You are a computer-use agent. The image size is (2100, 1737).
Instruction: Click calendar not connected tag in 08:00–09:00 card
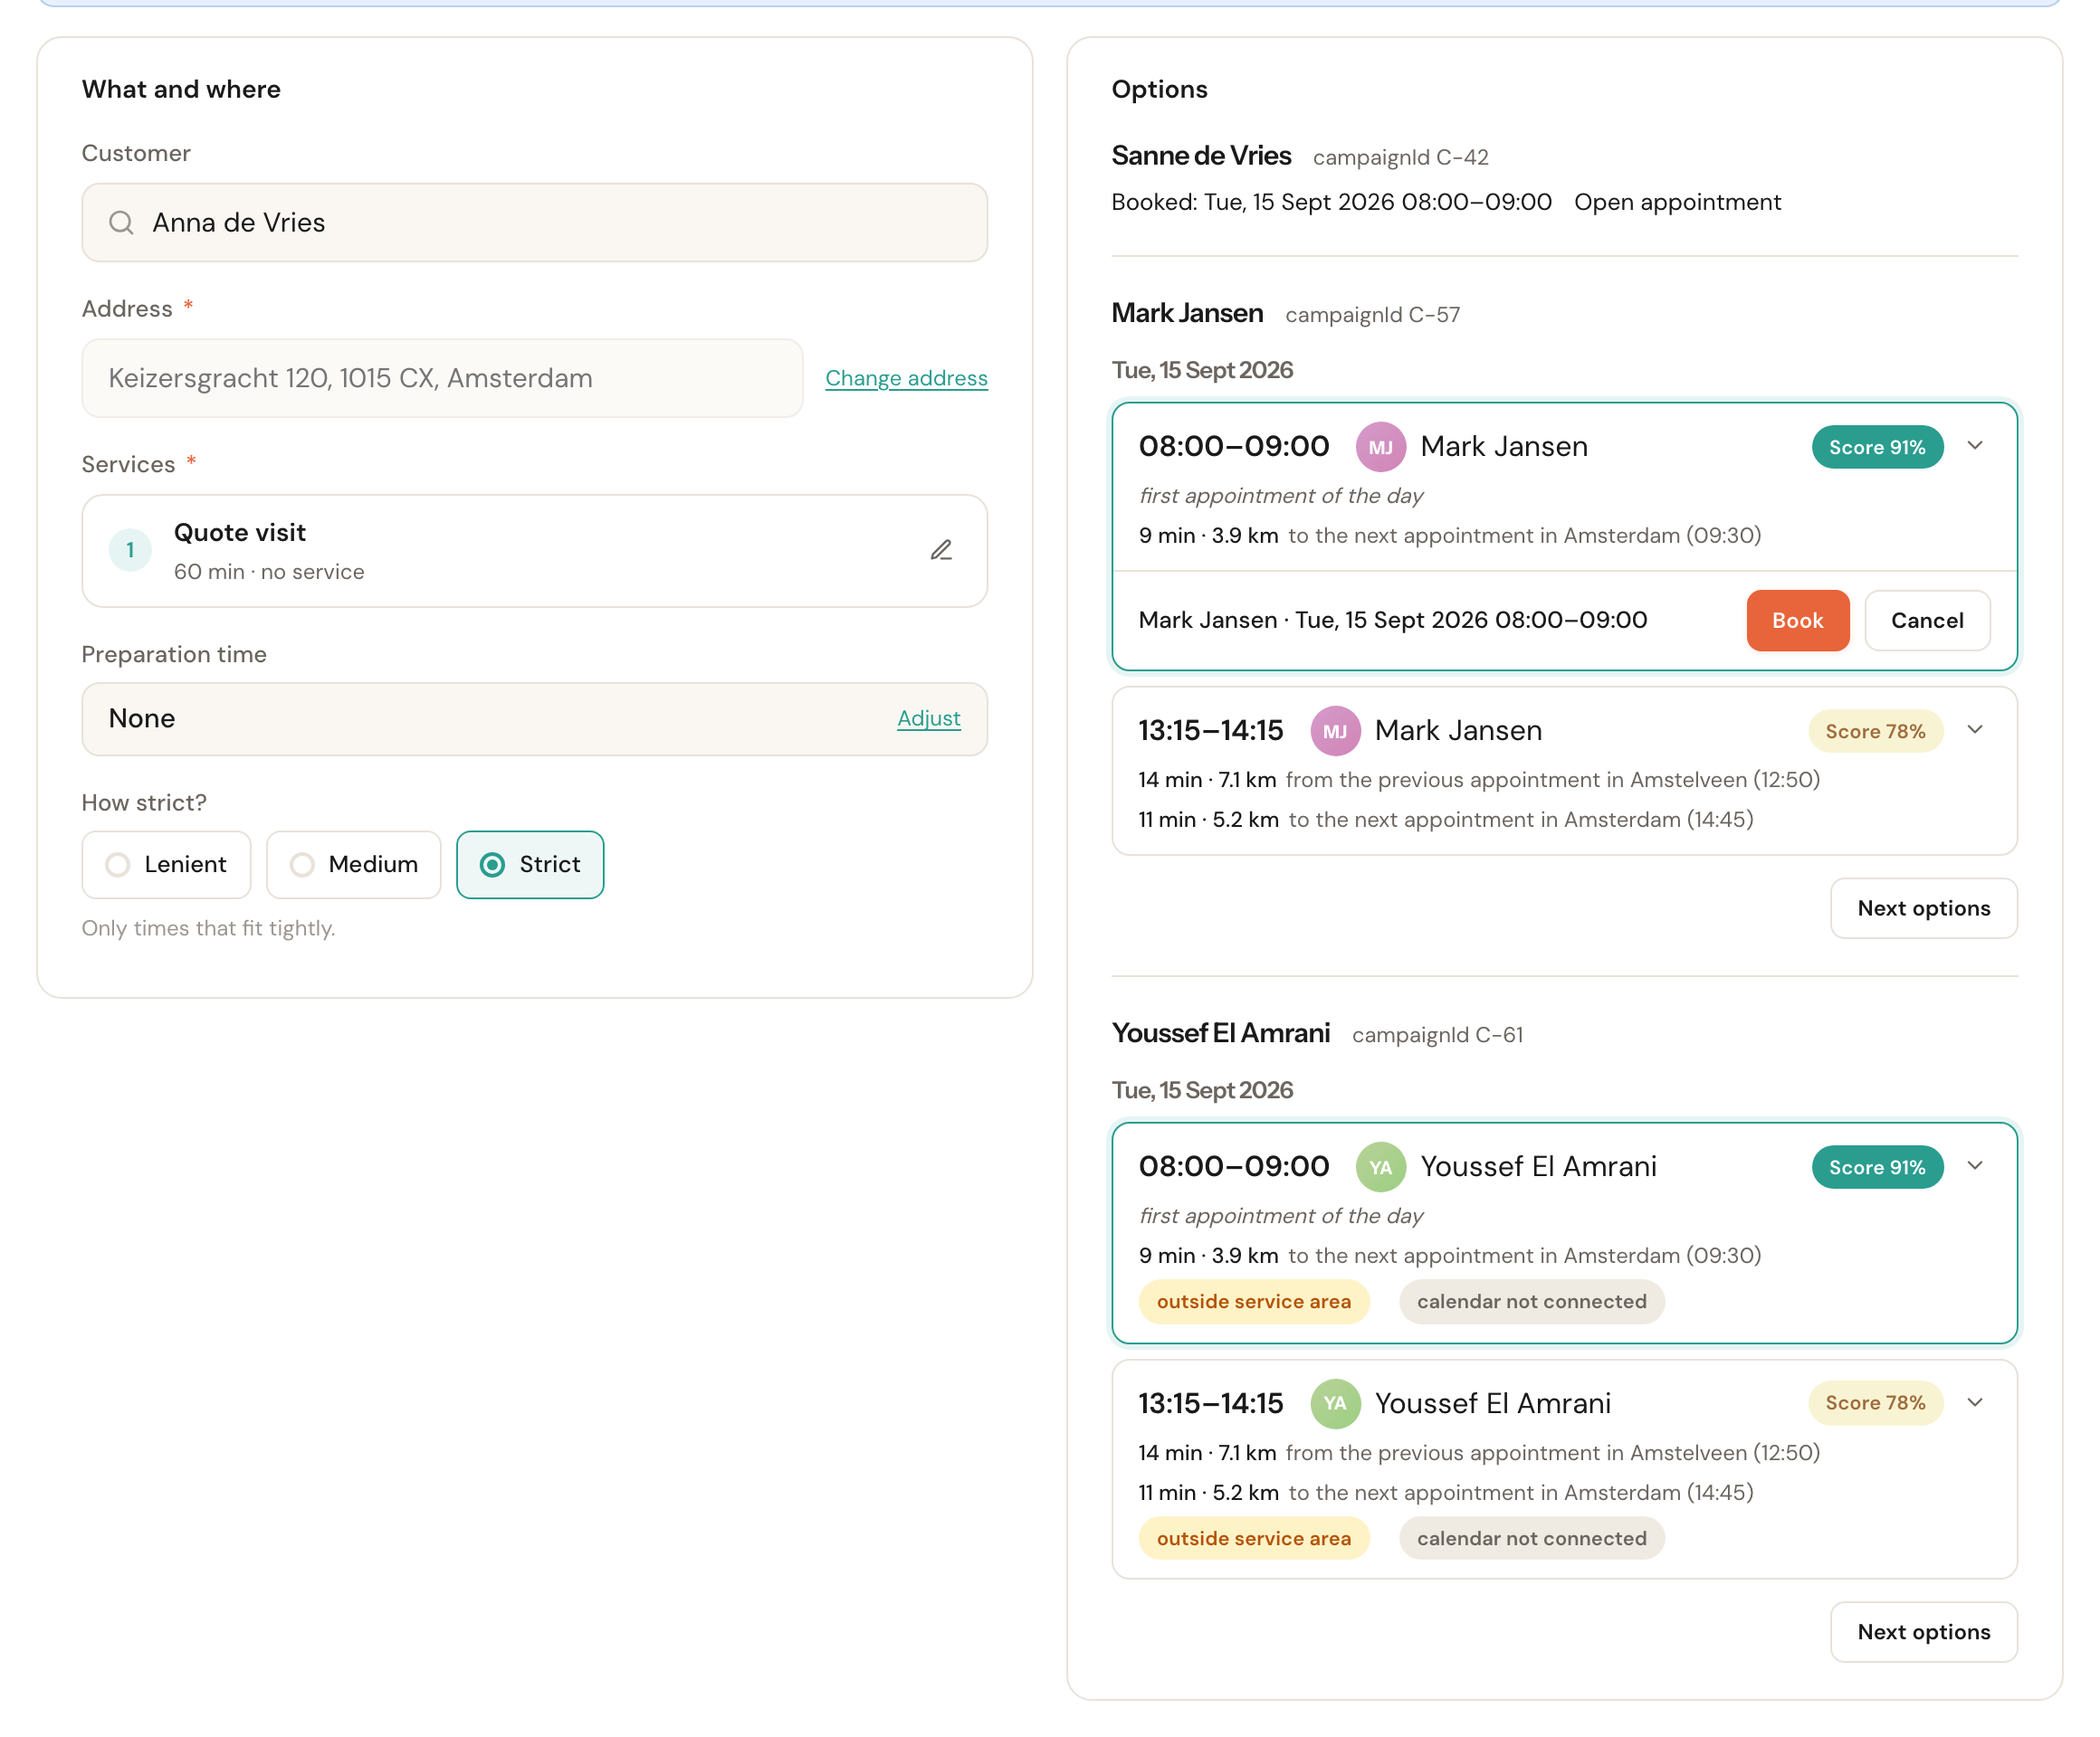pyautogui.click(x=1531, y=1301)
